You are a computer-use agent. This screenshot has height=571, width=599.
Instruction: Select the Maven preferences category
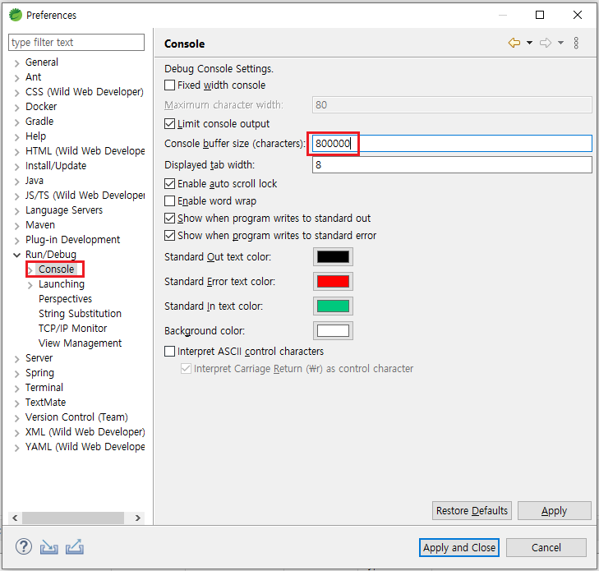[40, 225]
